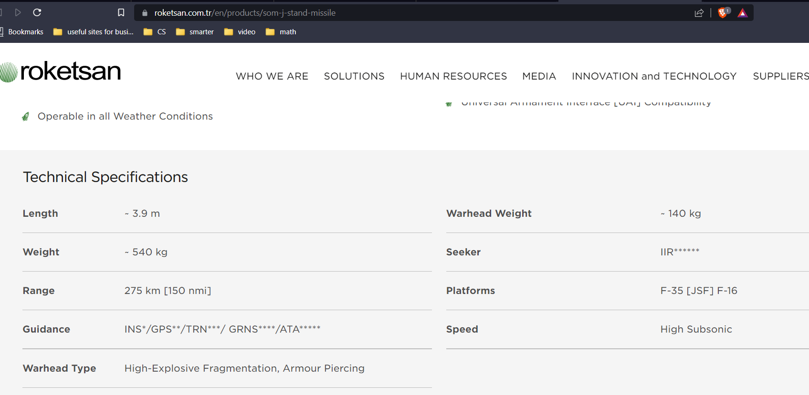The width and height of the screenshot is (809, 395).
Task: Click the Technical Specifications heading
Action: pos(105,177)
